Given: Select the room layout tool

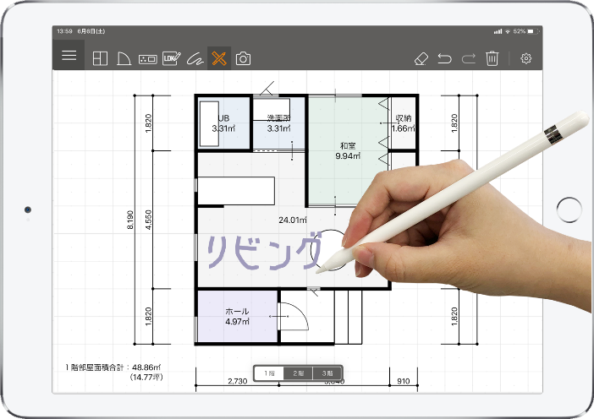Looking at the screenshot, I should click(100, 58).
